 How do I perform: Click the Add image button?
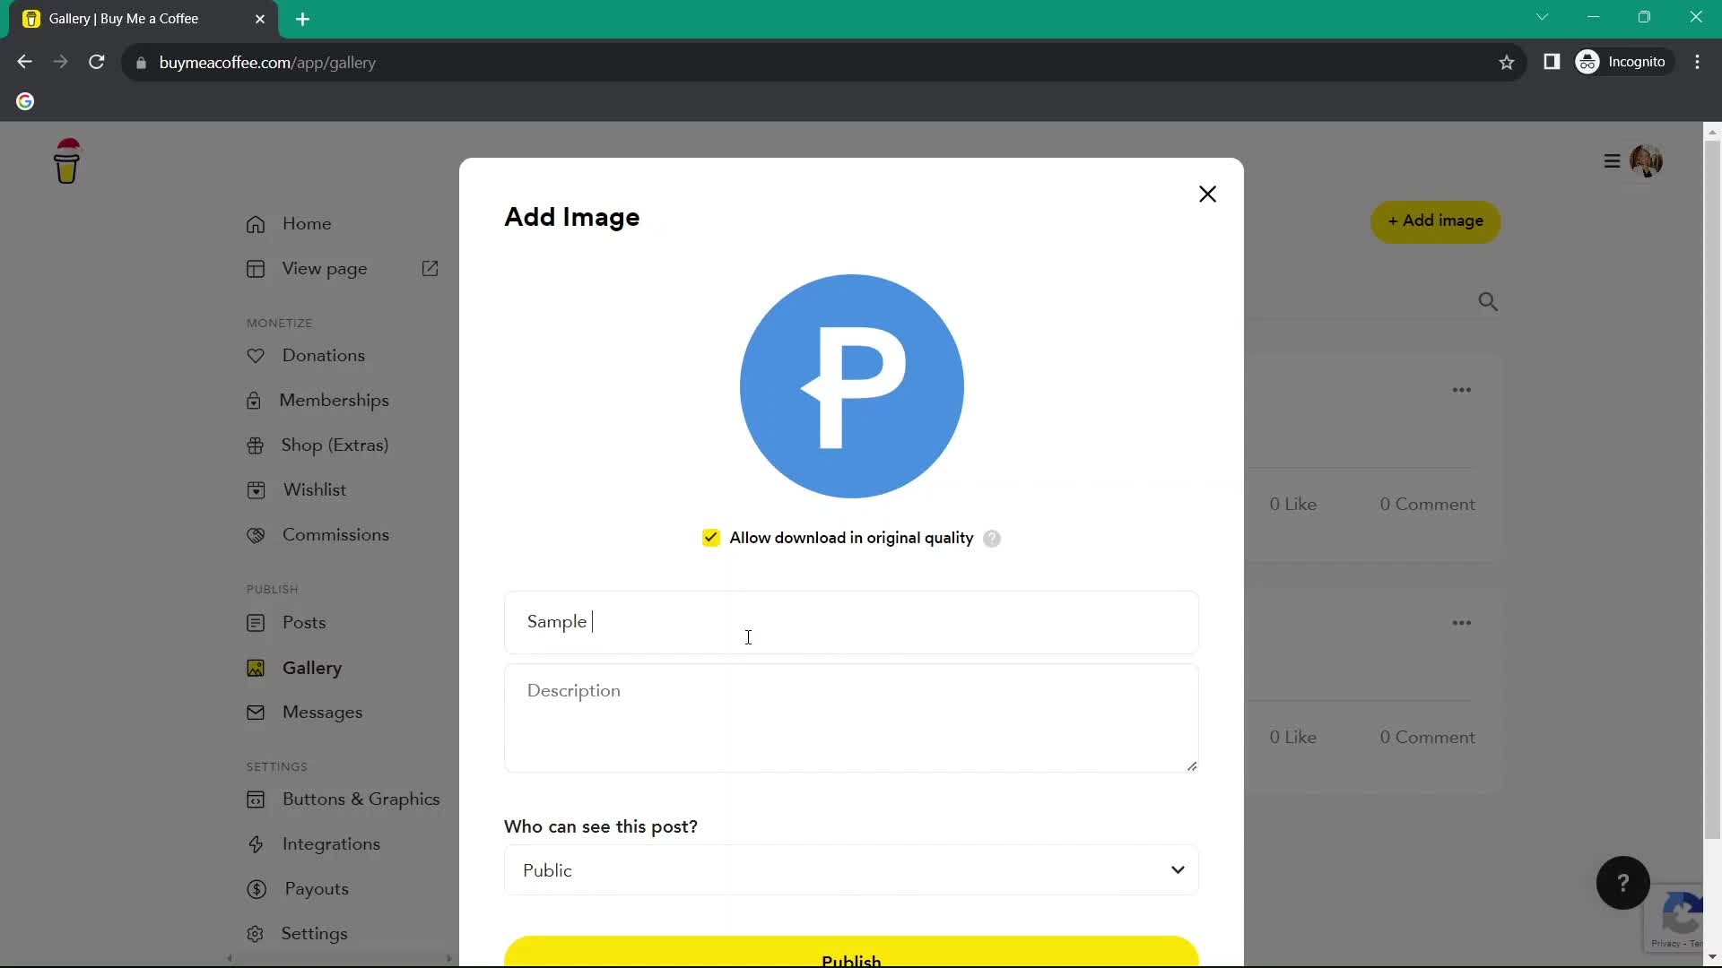[x=1435, y=221]
